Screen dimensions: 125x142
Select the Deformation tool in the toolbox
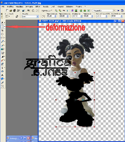tap(2, 27)
